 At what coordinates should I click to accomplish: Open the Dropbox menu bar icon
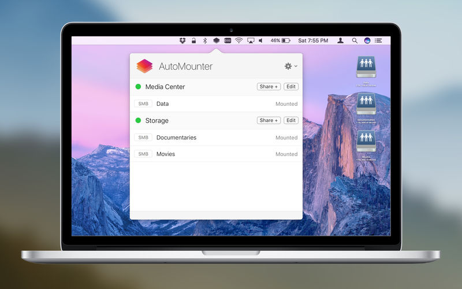point(182,41)
